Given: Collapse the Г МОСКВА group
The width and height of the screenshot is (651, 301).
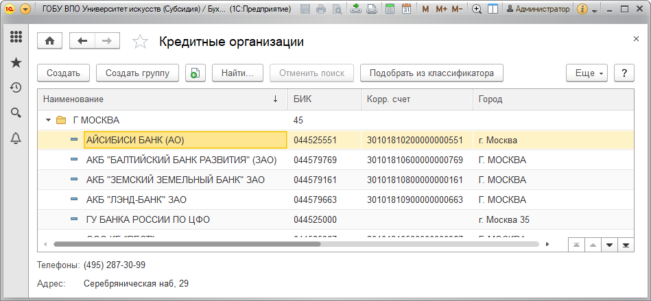Looking at the screenshot, I should [x=48, y=121].
